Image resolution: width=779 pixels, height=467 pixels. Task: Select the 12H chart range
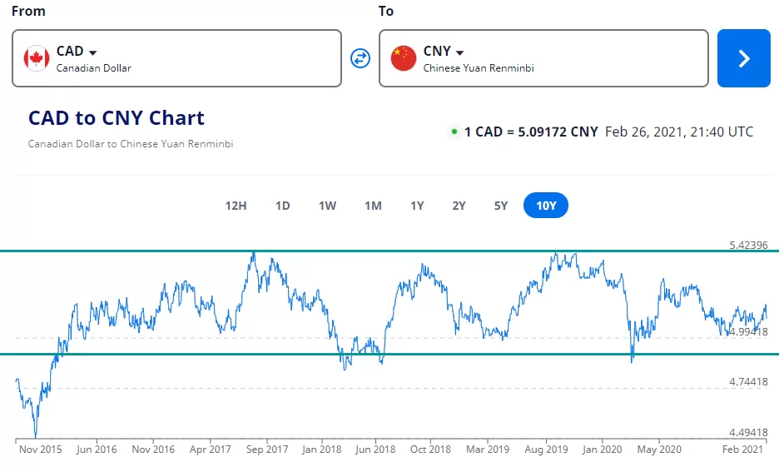[236, 206]
